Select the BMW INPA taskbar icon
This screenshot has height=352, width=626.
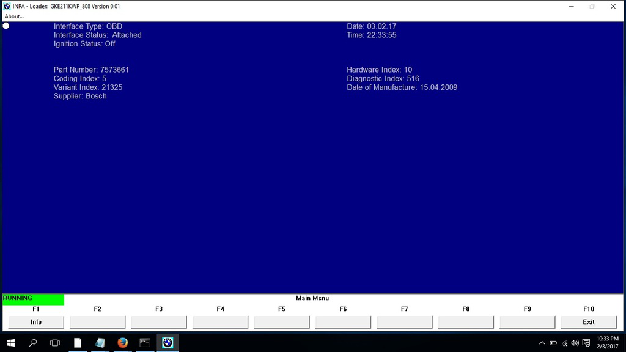(167, 343)
